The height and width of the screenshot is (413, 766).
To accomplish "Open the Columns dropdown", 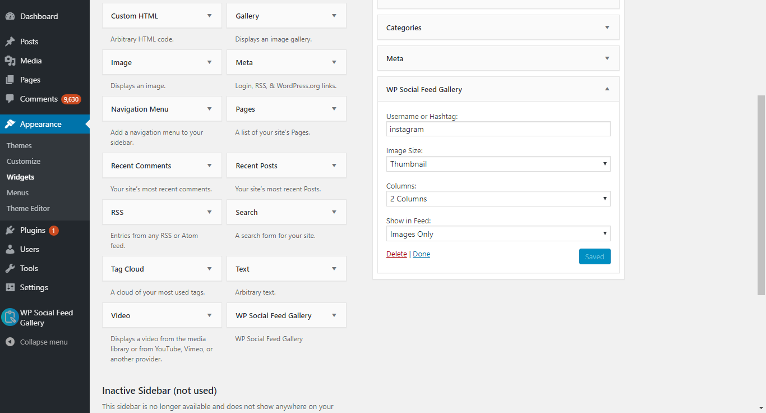I will point(499,199).
